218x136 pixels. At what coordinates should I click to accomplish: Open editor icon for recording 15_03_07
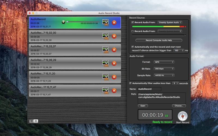click(105, 50)
